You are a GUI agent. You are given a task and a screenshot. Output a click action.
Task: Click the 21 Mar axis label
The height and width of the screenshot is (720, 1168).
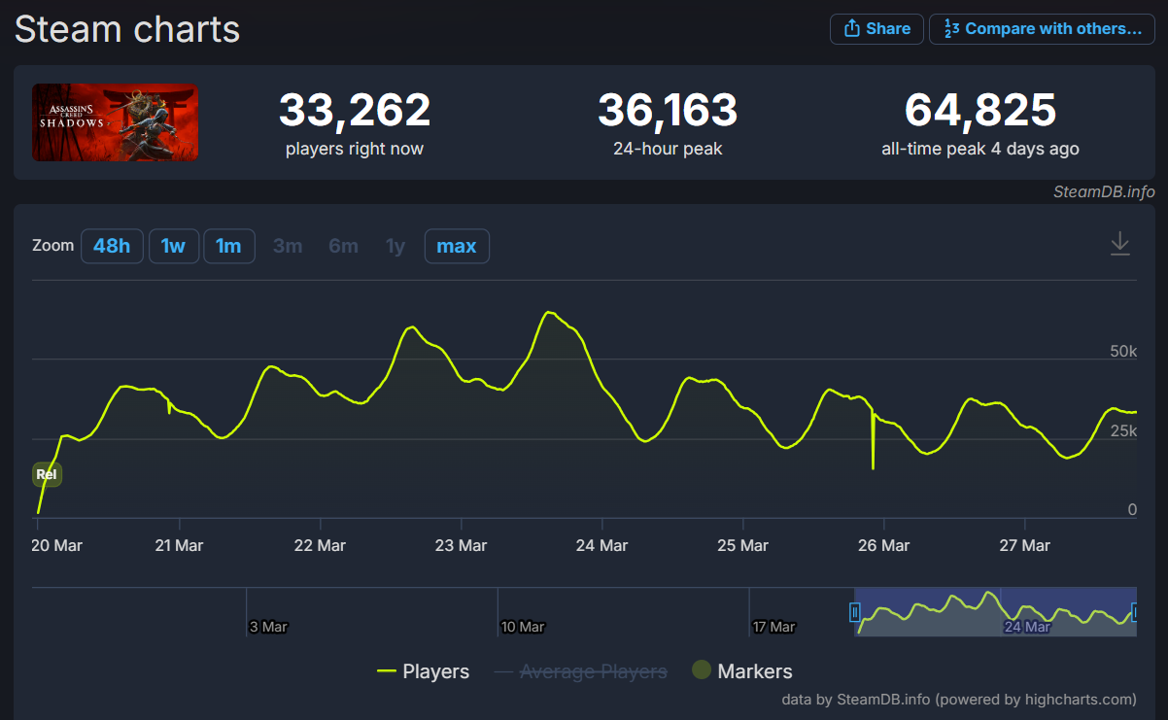tap(179, 545)
